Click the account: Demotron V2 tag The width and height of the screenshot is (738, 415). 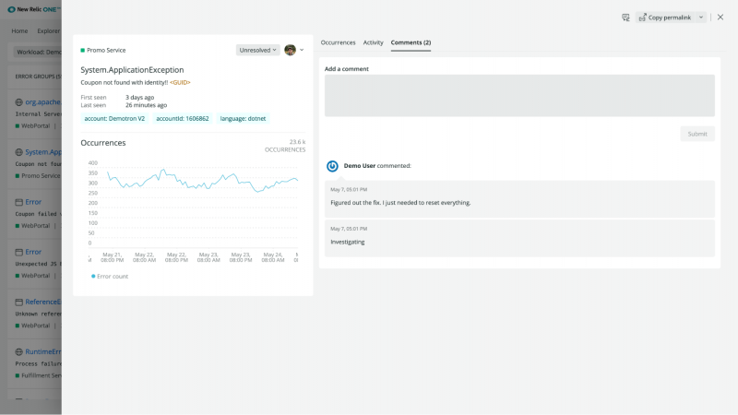(x=114, y=119)
